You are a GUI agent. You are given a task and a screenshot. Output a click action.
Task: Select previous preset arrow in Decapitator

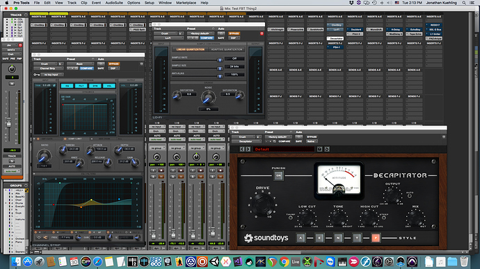pyautogui.click(x=242, y=149)
